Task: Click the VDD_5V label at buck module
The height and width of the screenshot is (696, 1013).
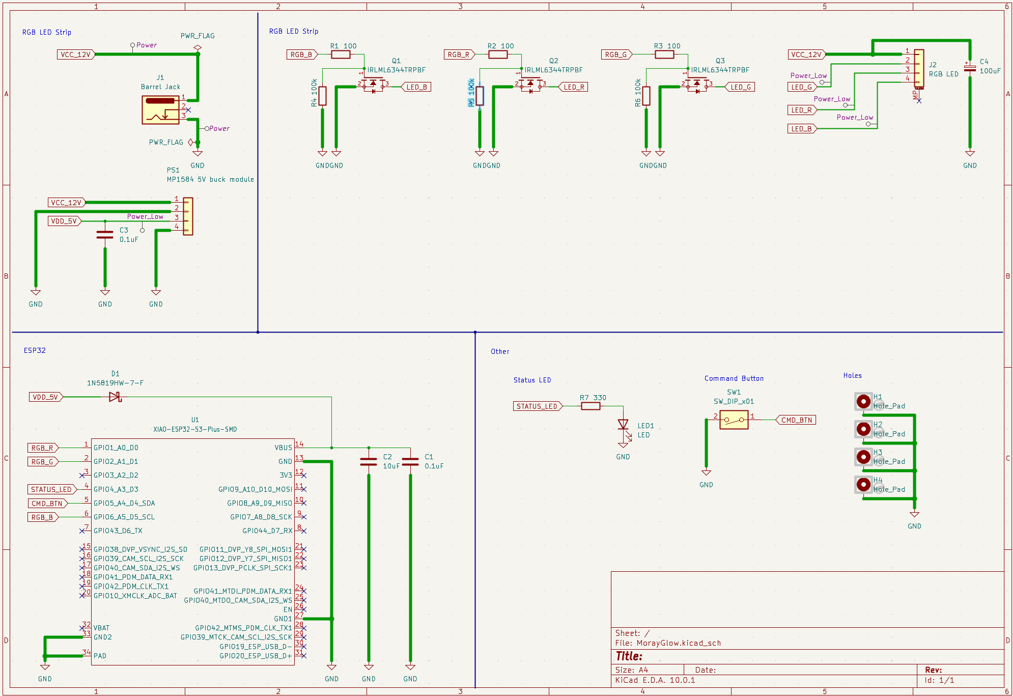Action: (x=65, y=221)
